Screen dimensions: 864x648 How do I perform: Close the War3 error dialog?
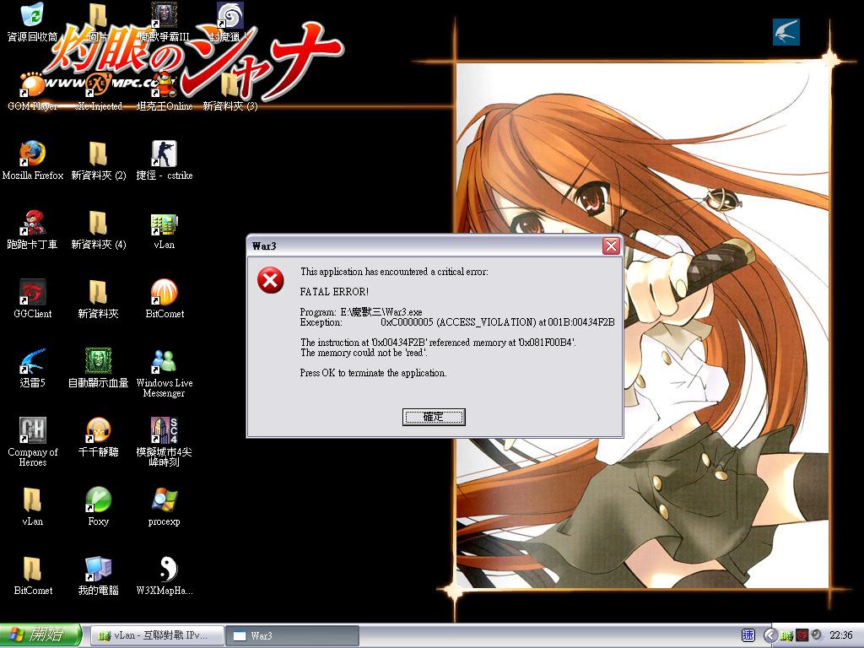(611, 246)
